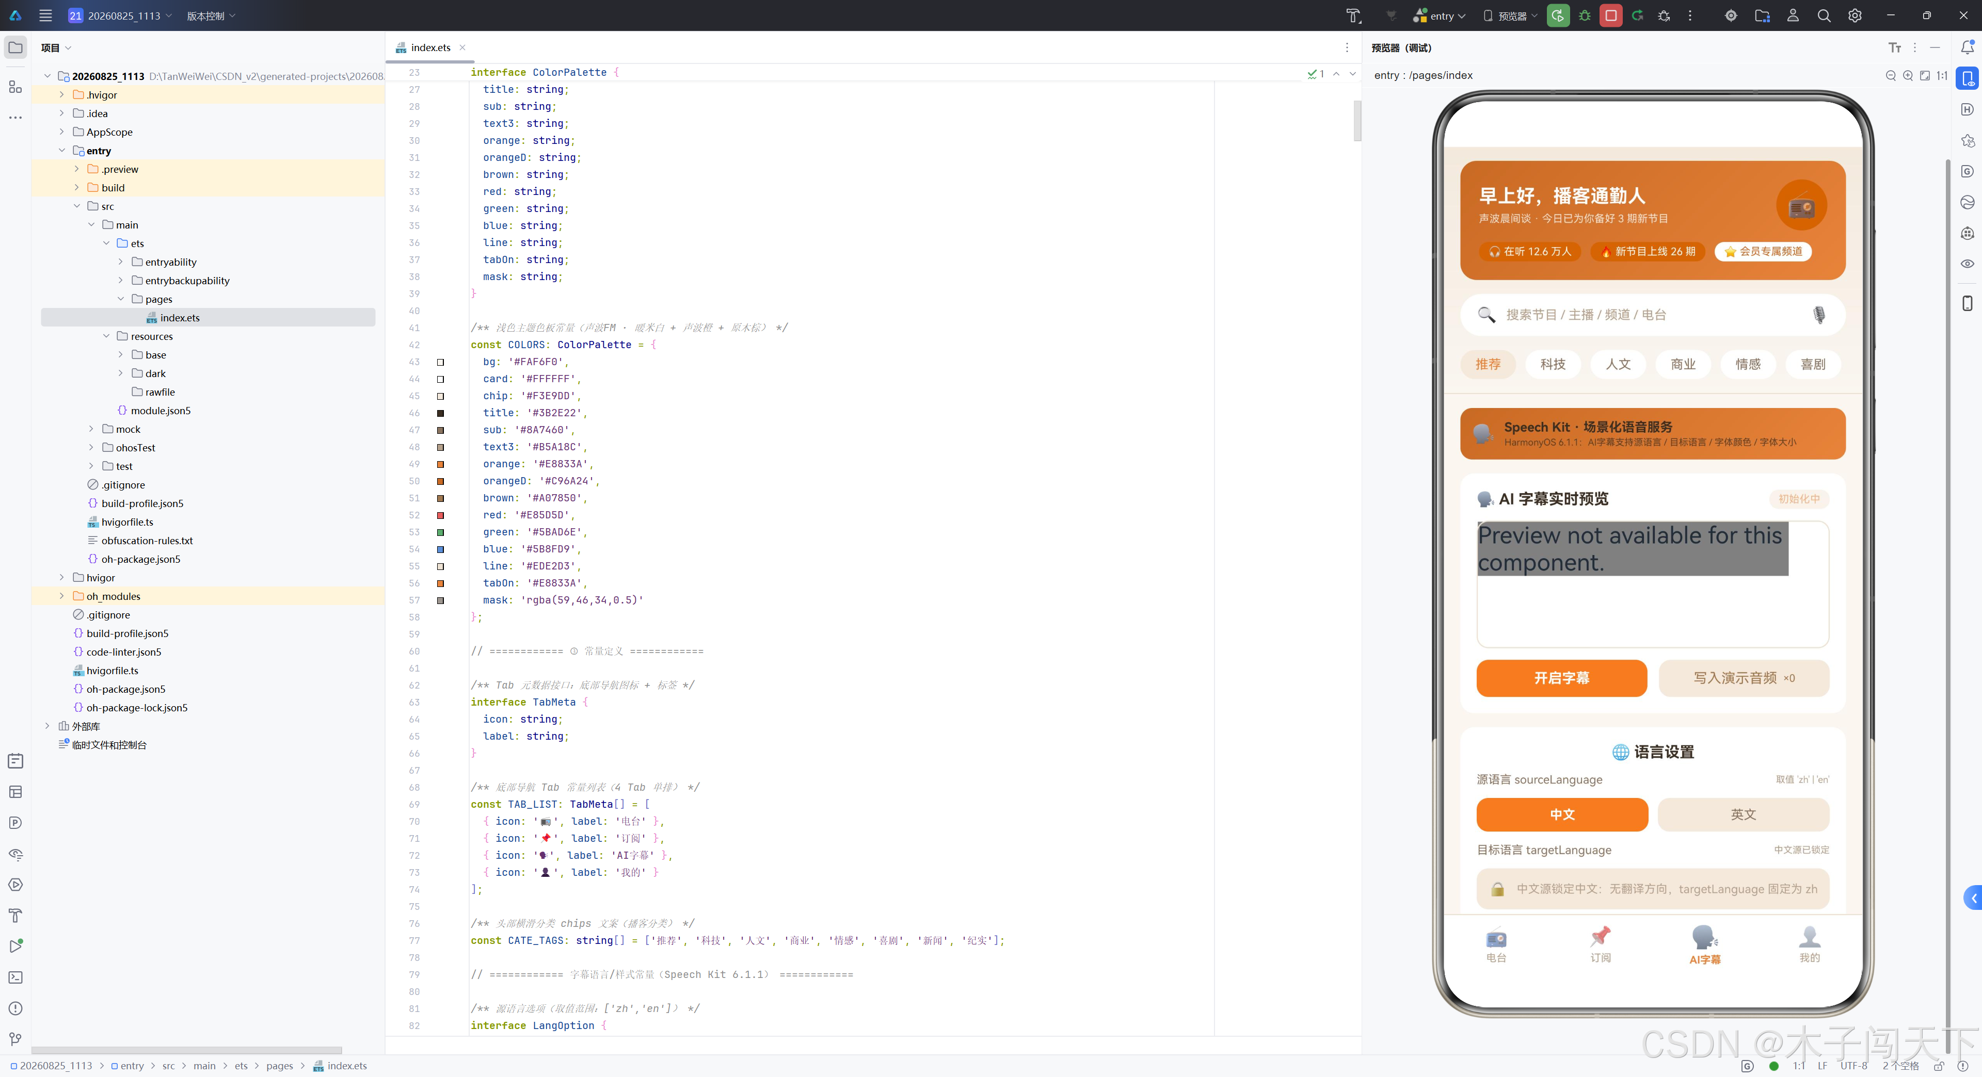Switch to the index.ets editor tab

point(431,47)
